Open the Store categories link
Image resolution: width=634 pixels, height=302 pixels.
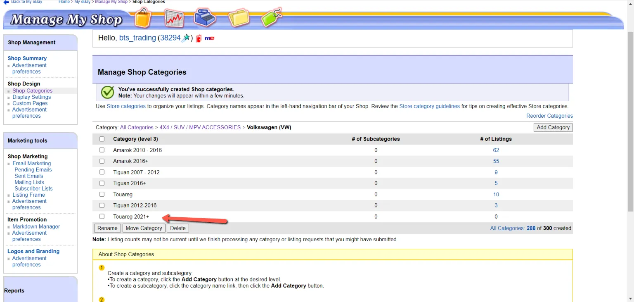pyautogui.click(x=126, y=107)
